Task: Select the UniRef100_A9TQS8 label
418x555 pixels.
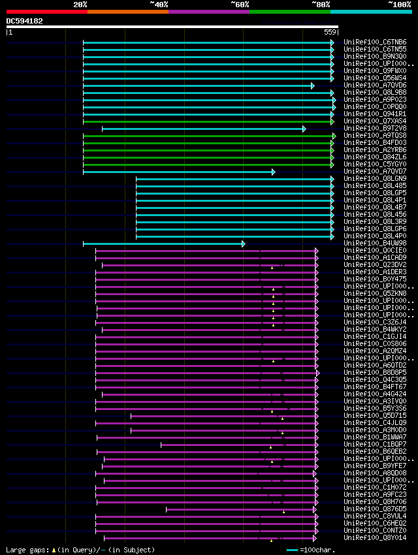Action: pyautogui.click(x=375, y=135)
